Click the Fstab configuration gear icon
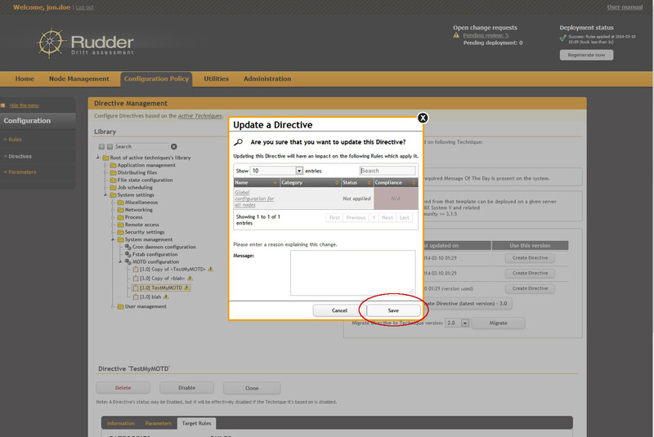This screenshot has width=654, height=437. point(128,255)
